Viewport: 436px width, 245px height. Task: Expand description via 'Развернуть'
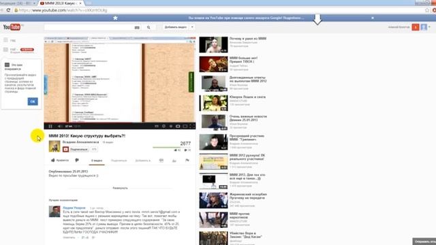tap(120, 188)
